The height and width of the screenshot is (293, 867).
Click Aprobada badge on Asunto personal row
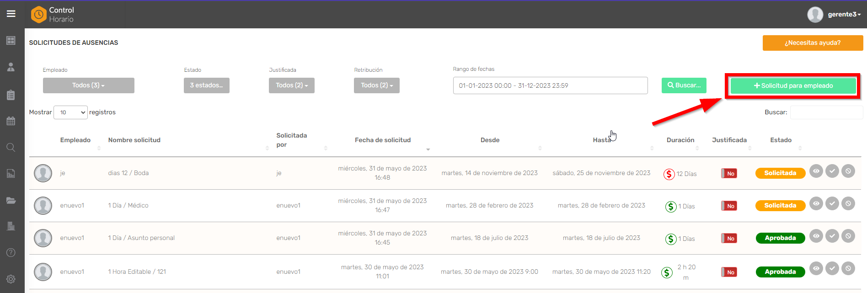780,238
